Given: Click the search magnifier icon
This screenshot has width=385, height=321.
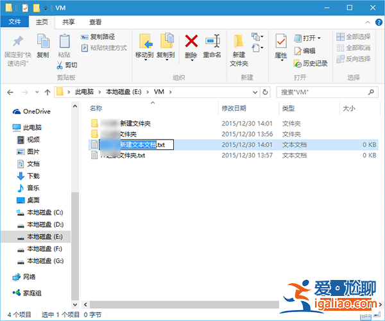Looking at the screenshot, I should tap(371, 92).
